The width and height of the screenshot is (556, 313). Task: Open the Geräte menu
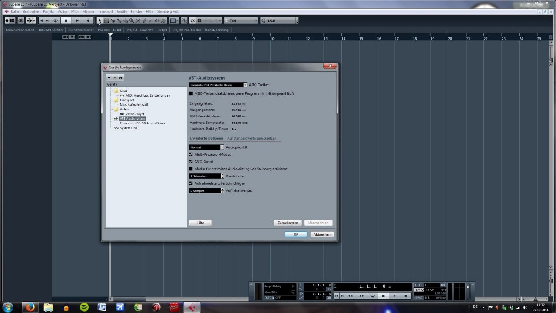point(122,11)
